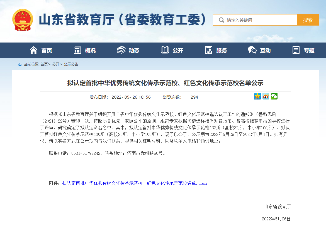Download the attached 名单.docx file
The height and width of the screenshot is (239, 326).
pyautogui.click(x=135, y=183)
